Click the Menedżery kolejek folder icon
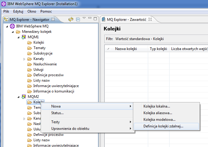This screenshot has height=147, width=208. tap(18, 32)
